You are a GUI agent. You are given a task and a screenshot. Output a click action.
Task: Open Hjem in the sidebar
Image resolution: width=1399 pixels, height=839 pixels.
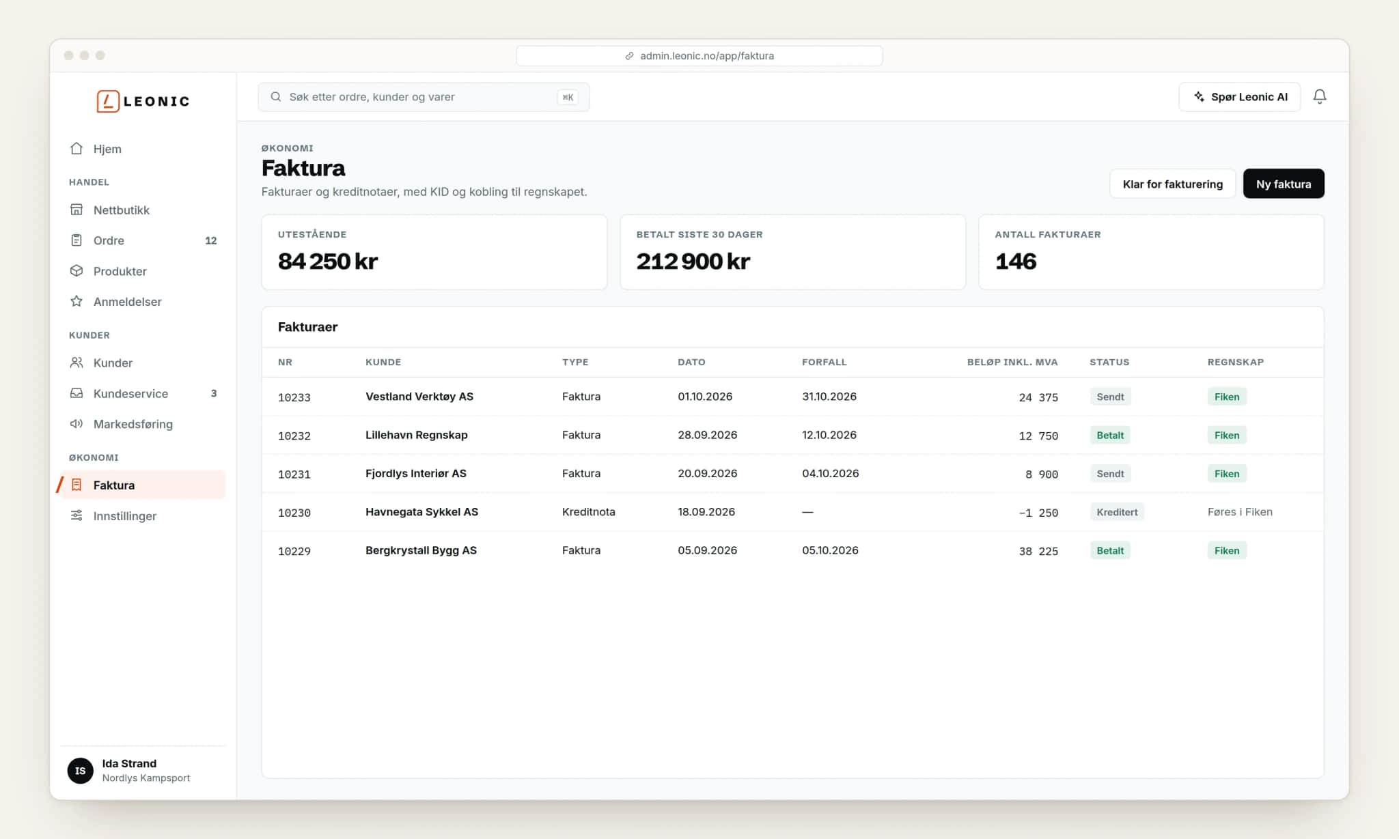point(143,148)
